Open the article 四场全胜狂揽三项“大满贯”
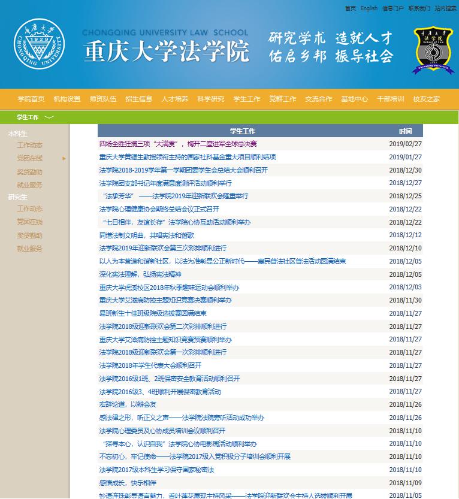The width and height of the screenshot is (459, 499). [x=178, y=144]
